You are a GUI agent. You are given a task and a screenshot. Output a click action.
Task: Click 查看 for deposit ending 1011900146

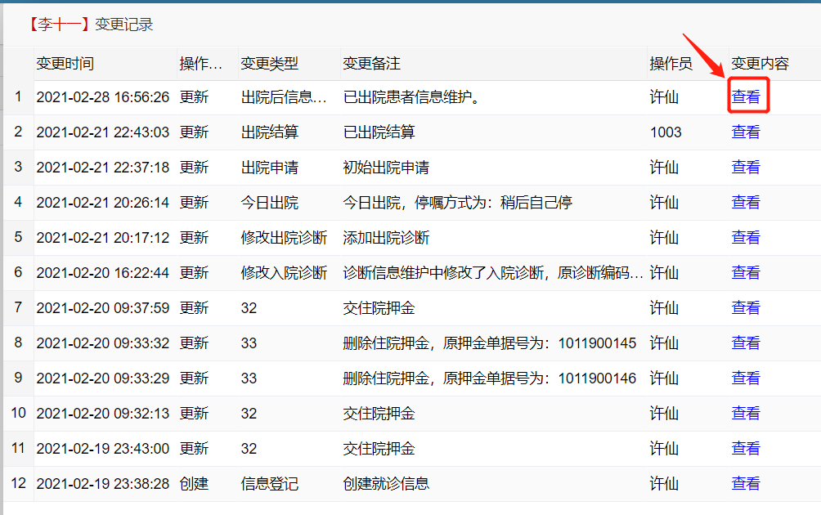pyautogui.click(x=746, y=378)
